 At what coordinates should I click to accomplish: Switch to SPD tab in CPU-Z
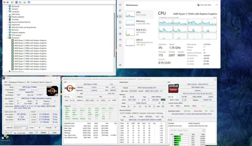tap(28, 82)
